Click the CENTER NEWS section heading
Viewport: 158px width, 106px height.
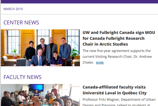[x=21, y=23]
